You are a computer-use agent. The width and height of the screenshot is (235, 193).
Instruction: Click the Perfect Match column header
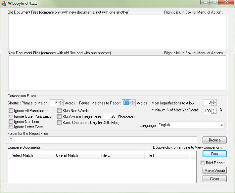(31, 155)
